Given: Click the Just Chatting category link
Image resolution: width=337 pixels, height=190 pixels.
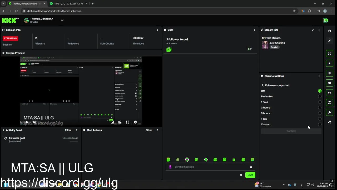Looking at the screenshot, I should 277,43.
